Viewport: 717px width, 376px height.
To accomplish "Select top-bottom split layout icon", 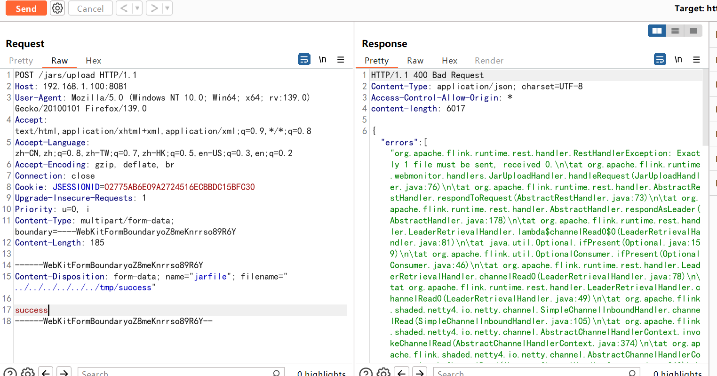I will pos(675,31).
